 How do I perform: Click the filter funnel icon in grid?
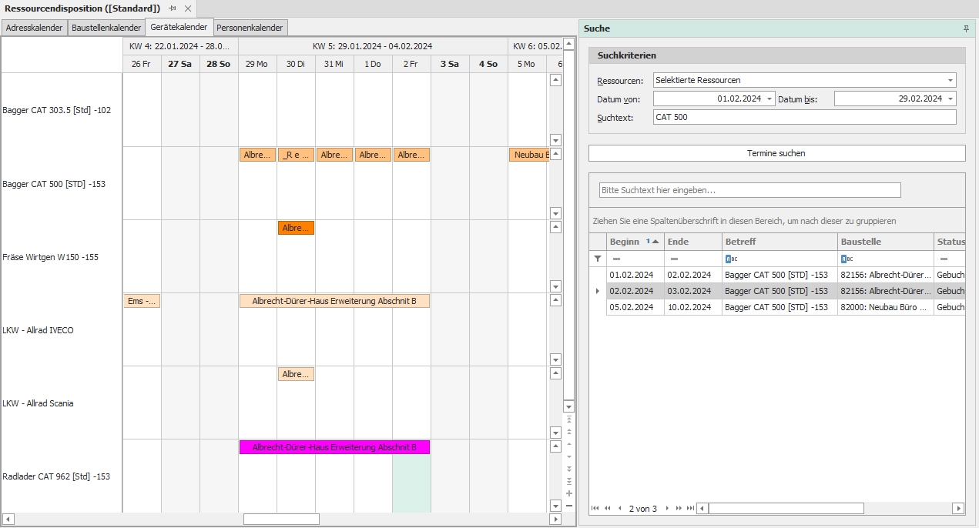tap(598, 259)
